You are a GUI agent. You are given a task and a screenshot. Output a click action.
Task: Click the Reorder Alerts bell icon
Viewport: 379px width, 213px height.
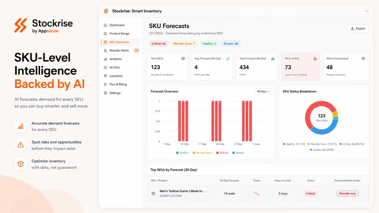point(105,51)
